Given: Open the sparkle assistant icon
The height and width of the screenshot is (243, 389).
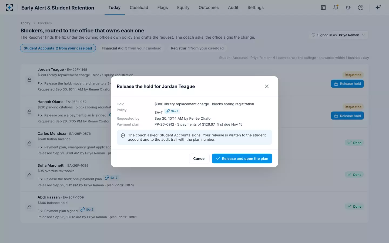Looking at the screenshot, I should (x=378, y=8).
